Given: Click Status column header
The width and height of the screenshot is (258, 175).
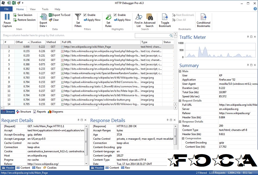Looking at the screenshot, I should coord(168,42).
